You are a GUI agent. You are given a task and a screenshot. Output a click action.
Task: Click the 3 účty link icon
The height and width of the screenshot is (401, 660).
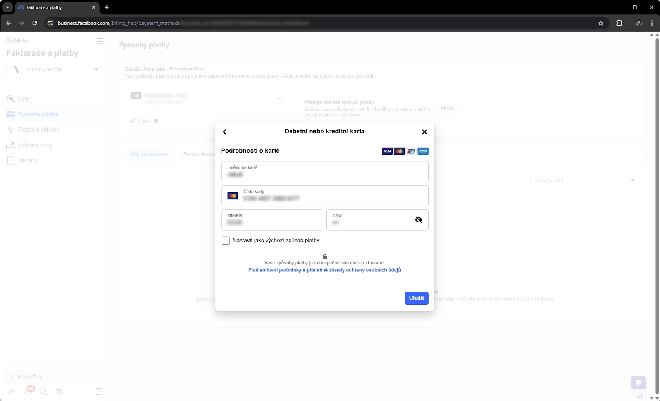point(133,121)
